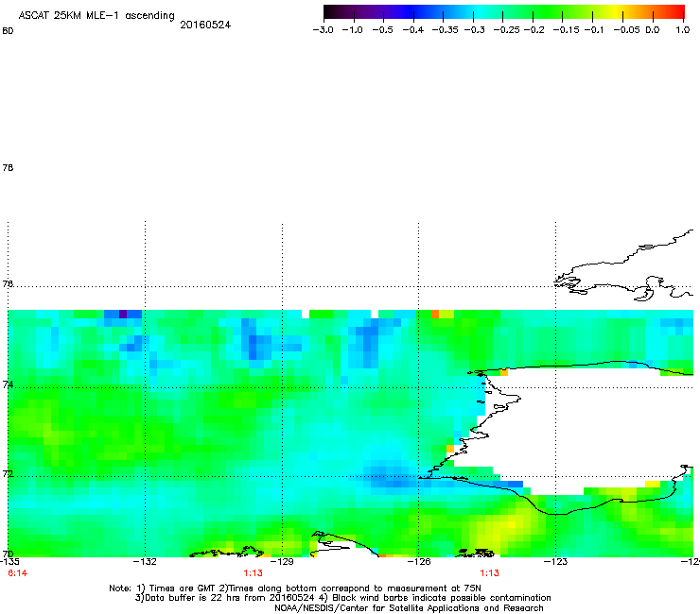The image size is (700, 614).
Task: Click the "-0.35" color scale label
Action: click(x=445, y=30)
